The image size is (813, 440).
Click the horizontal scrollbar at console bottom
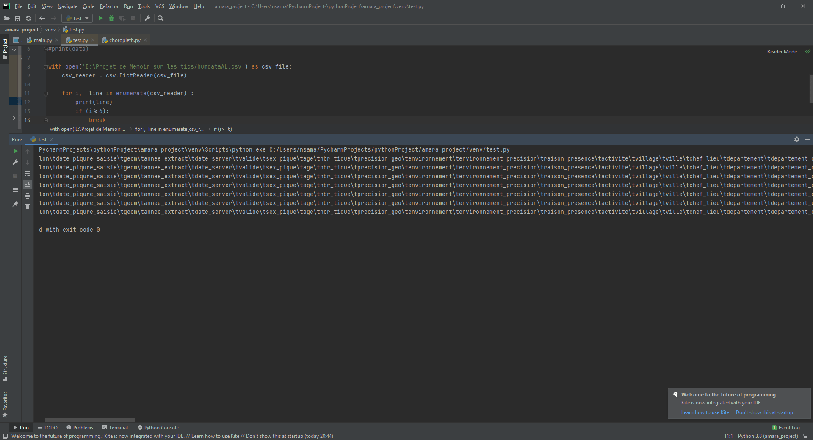[x=90, y=420]
